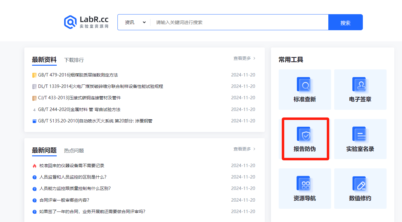The height and width of the screenshot is (222, 402).
Task: Open the 电子签章 stamp icon
Action: 360,85
